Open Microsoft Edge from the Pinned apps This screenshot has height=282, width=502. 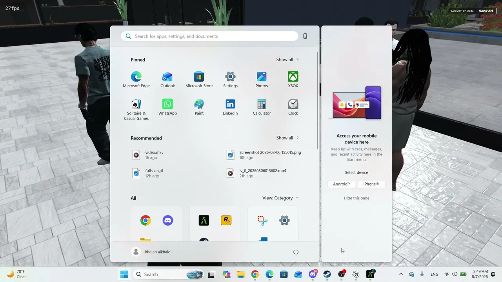tap(136, 80)
